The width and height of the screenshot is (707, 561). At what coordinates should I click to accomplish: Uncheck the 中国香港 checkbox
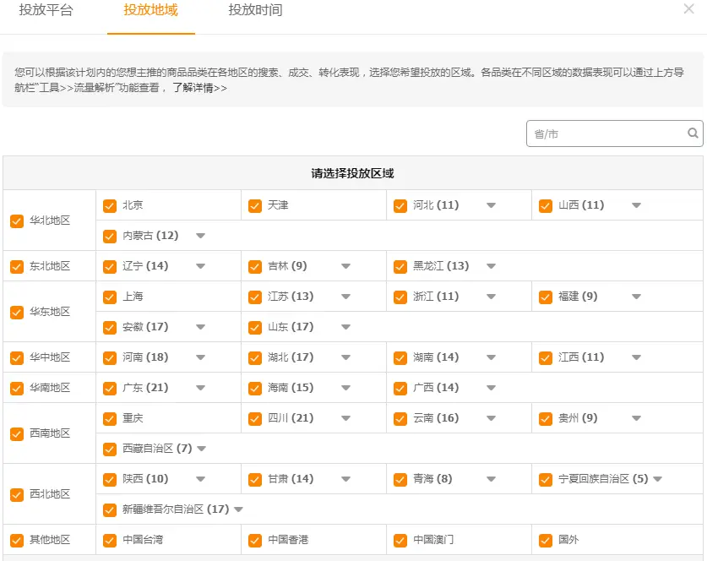[x=255, y=540]
